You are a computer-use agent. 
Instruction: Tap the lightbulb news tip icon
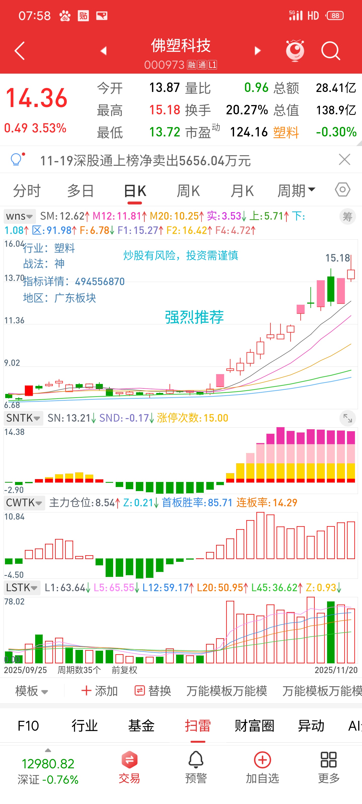(17, 159)
